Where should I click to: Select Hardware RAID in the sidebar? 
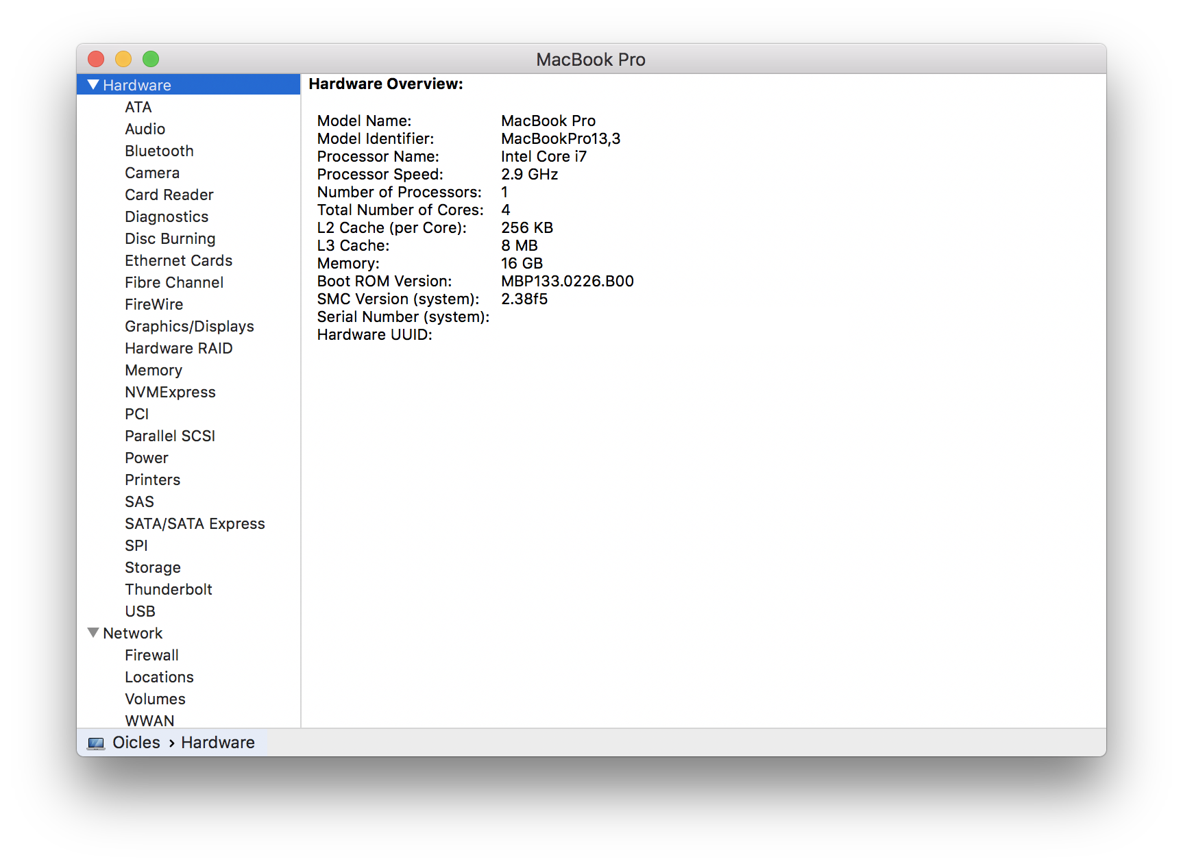(x=179, y=348)
